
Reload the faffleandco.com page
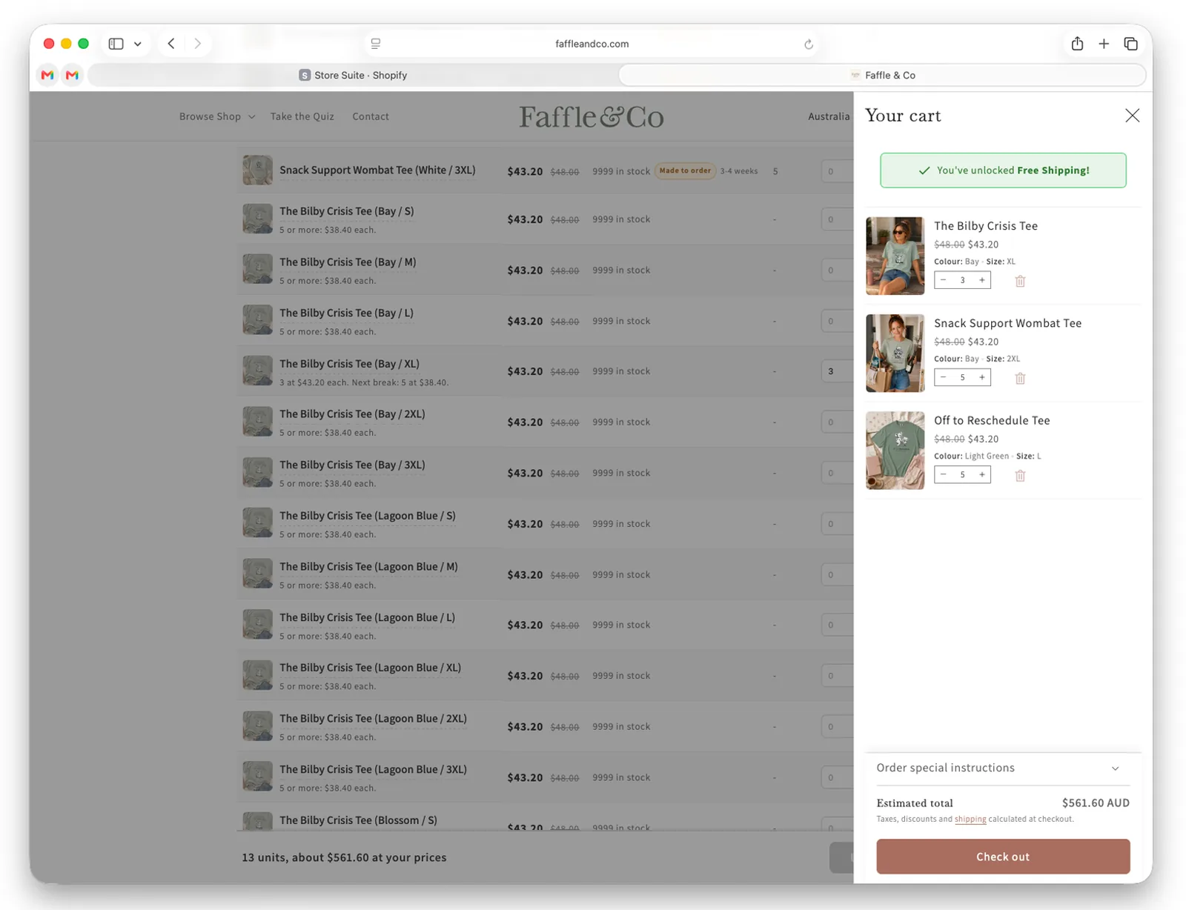809,44
